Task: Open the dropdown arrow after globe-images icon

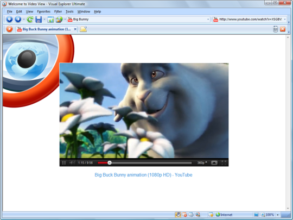Action: point(65,19)
